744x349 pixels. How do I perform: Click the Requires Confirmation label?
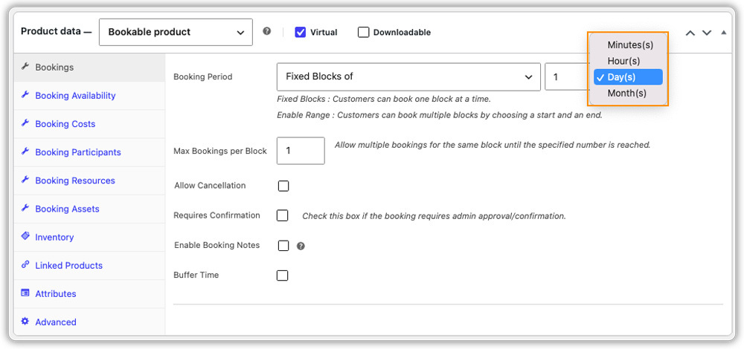pos(217,215)
